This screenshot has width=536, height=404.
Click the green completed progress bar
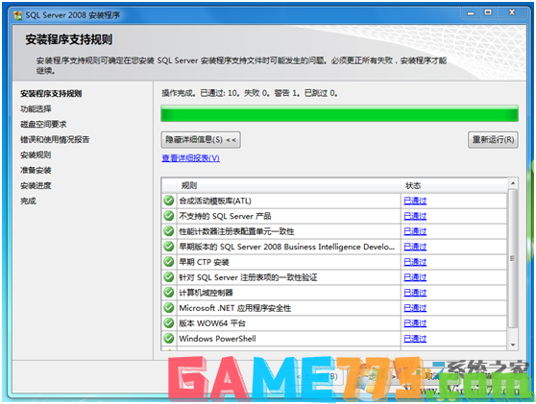tap(339, 113)
